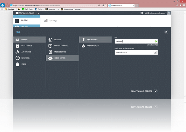186x132 pixels.
Task: Click the Mobile Service icon
Action: tap(50, 52)
